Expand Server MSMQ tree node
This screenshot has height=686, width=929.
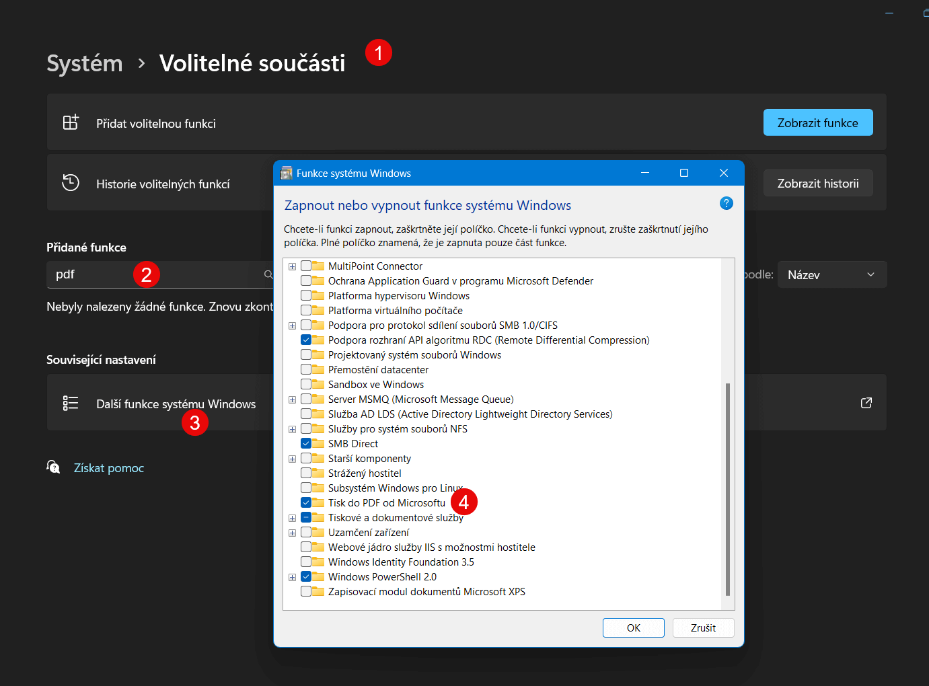click(x=292, y=399)
